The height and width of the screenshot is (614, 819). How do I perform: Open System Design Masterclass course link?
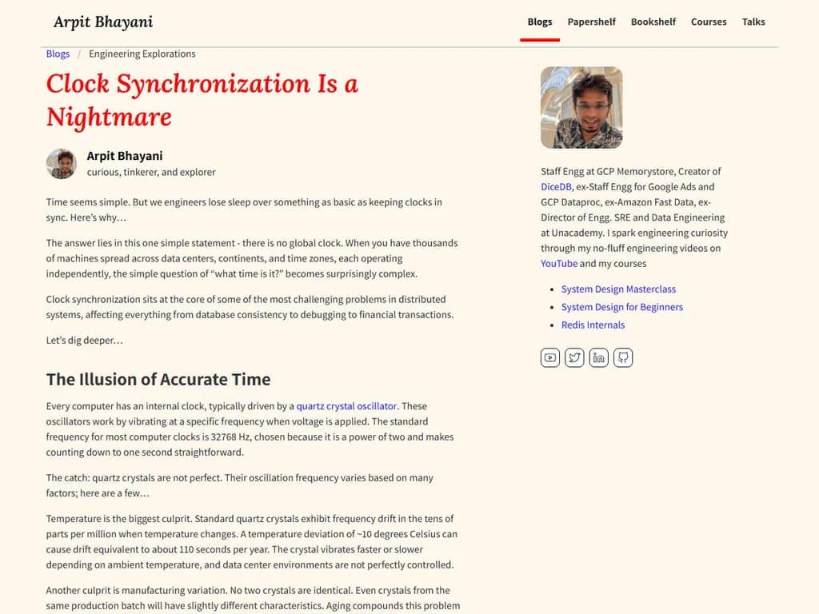tap(618, 289)
